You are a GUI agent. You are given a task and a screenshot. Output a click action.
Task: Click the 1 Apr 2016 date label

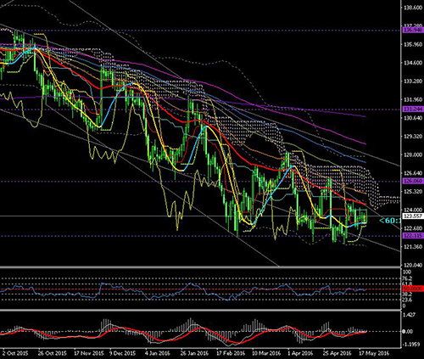pyautogui.click(x=300, y=353)
